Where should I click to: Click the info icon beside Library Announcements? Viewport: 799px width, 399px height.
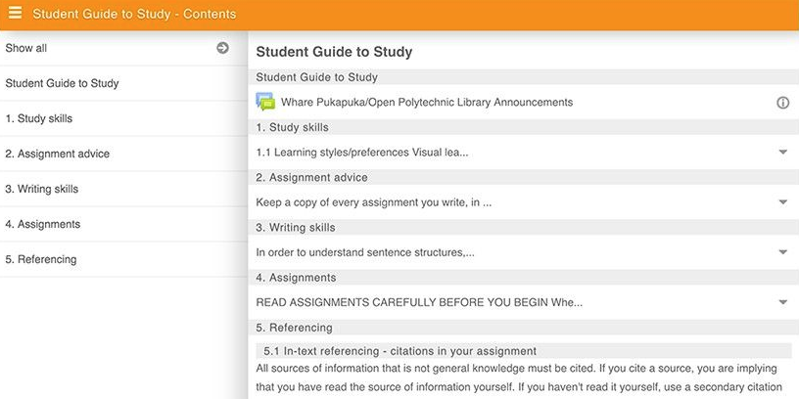782,103
